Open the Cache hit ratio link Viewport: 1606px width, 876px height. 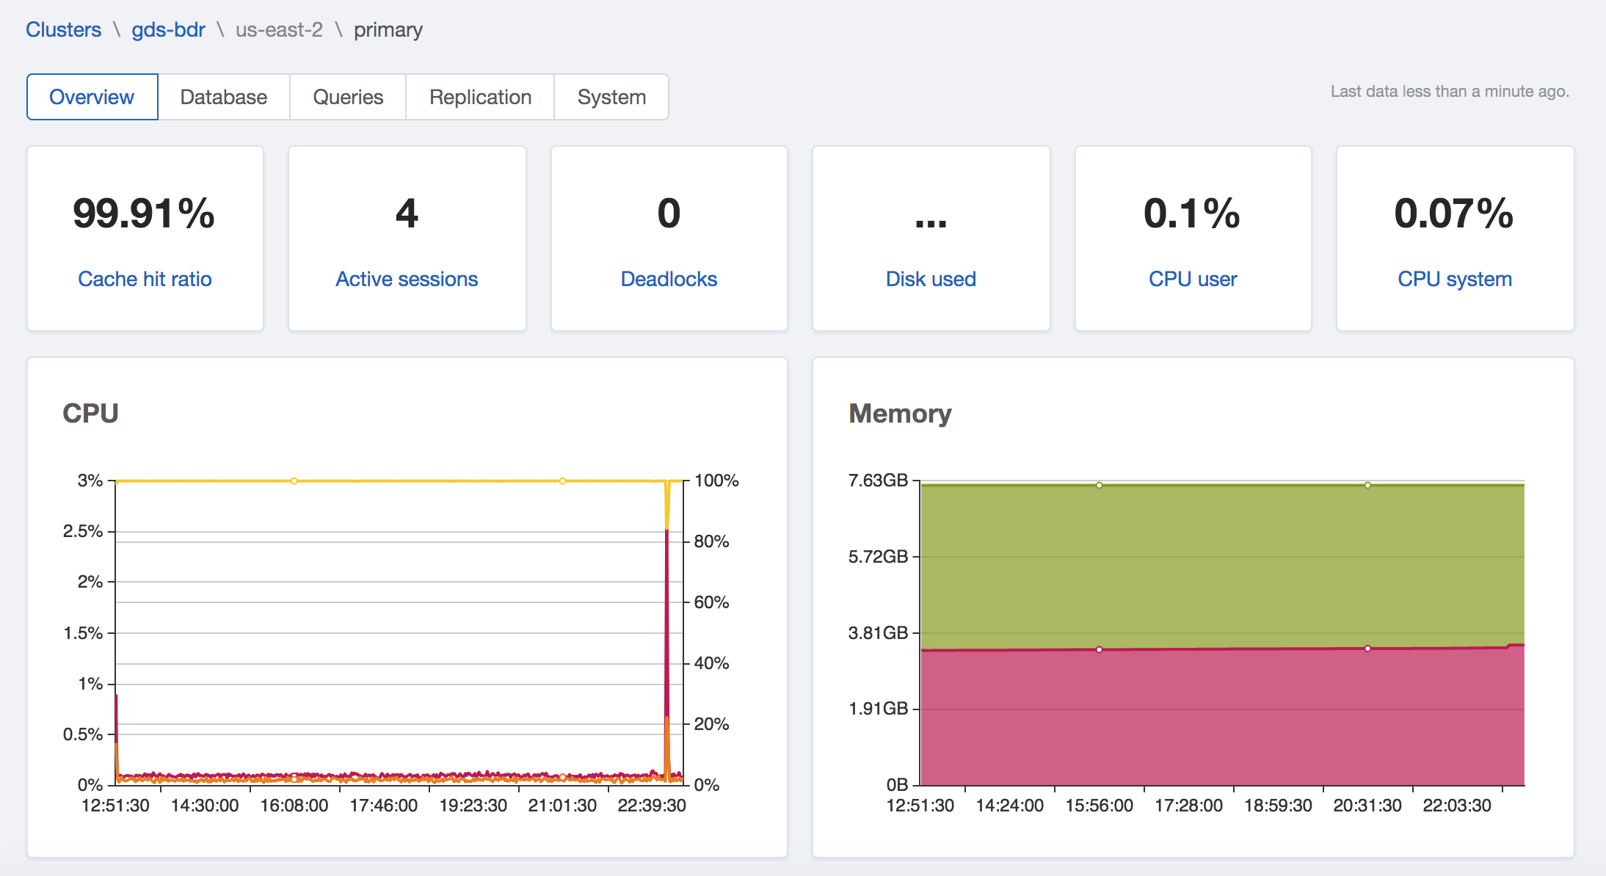point(145,279)
